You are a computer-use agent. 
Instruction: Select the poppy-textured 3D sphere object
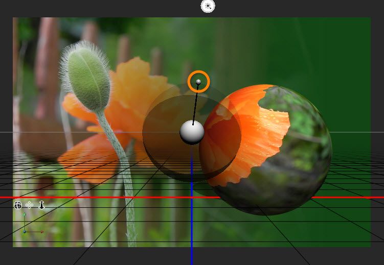[265, 150]
